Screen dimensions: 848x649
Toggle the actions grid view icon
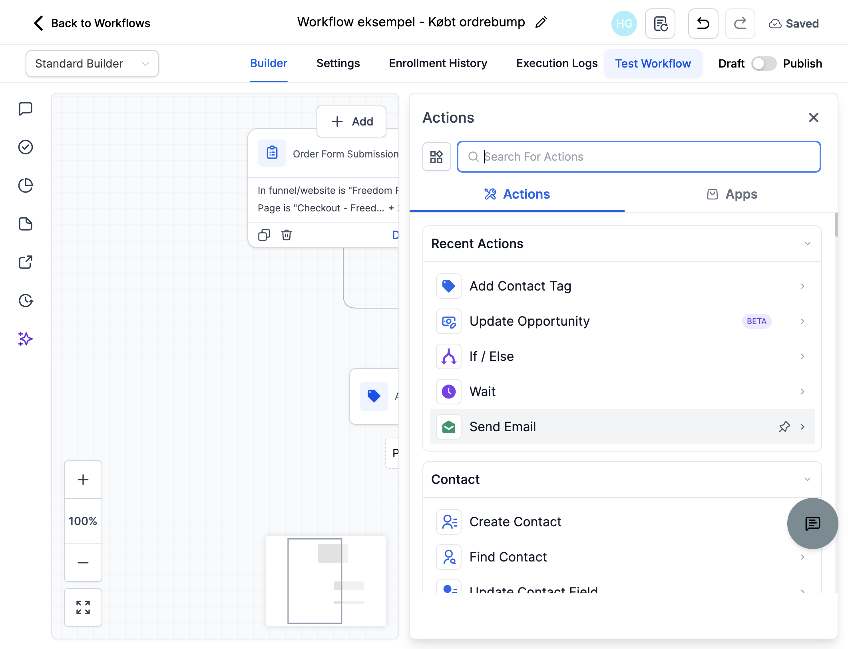click(436, 157)
